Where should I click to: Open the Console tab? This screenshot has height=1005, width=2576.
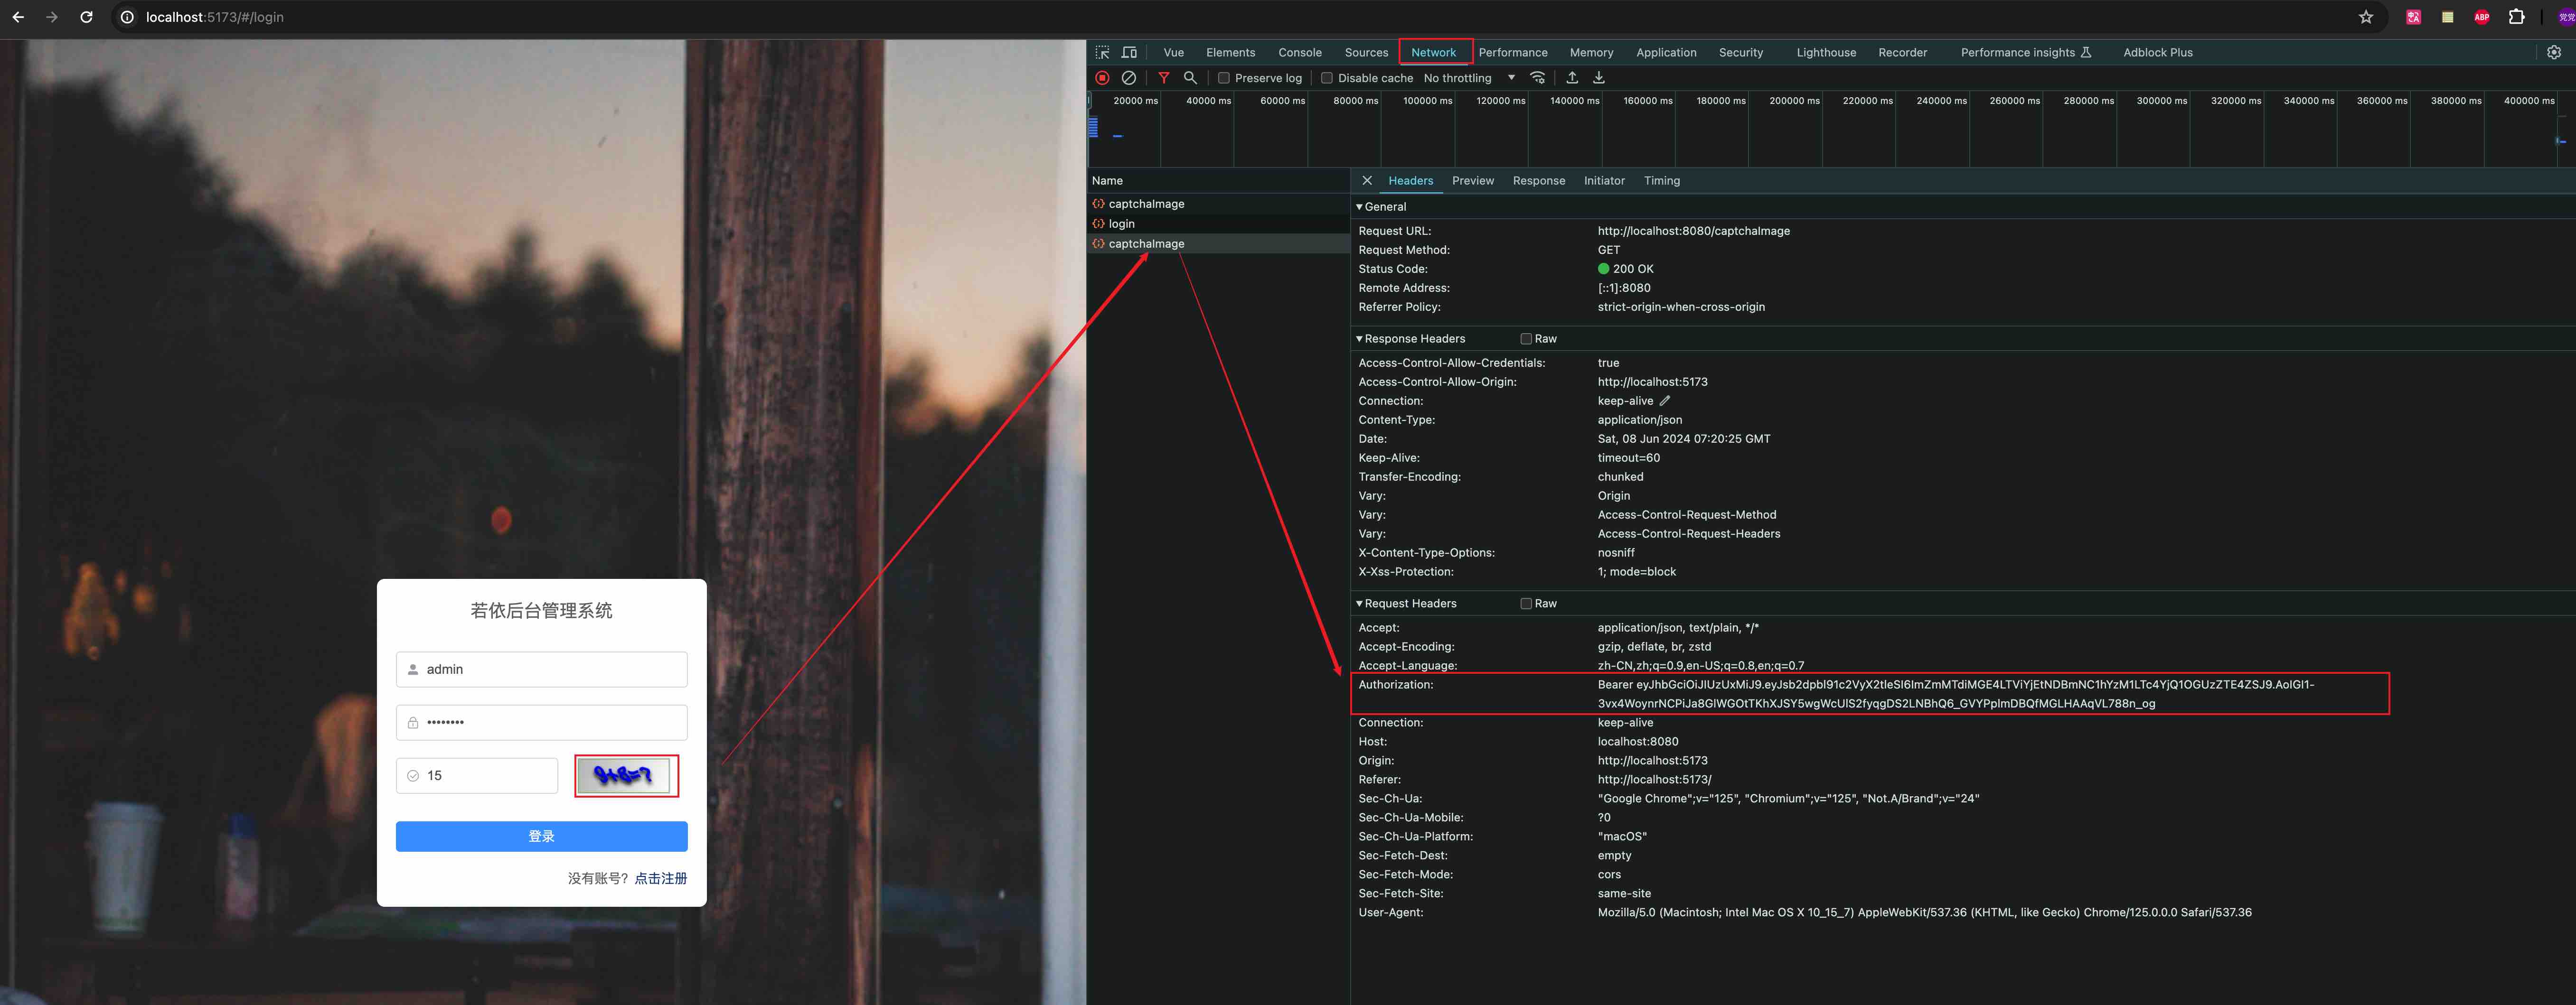[1300, 53]
